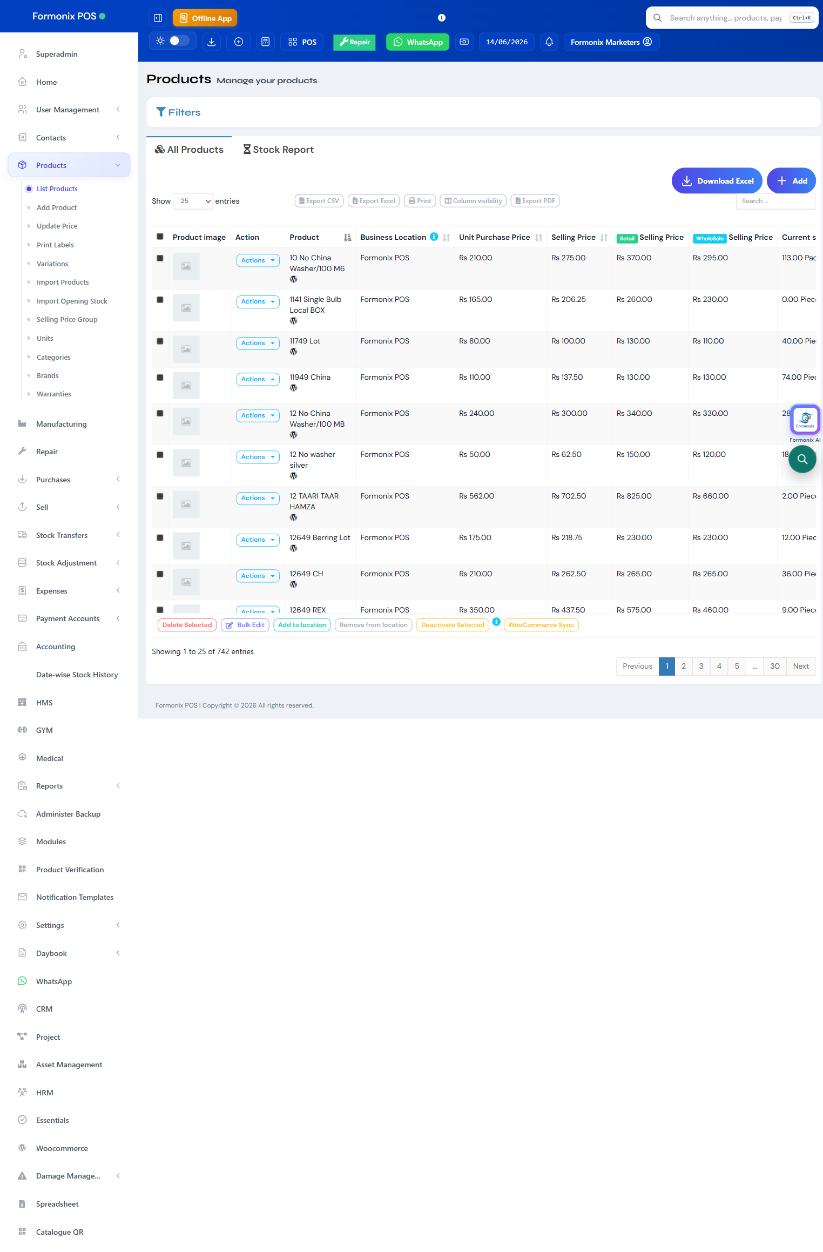The image size is (823, 1252).
Task: Click the green floating search button
Action: pyautogui.click(x=802, y=459)
